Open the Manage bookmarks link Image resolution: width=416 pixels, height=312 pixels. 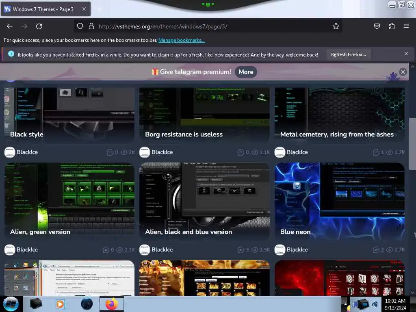click(x=182, y=40)
